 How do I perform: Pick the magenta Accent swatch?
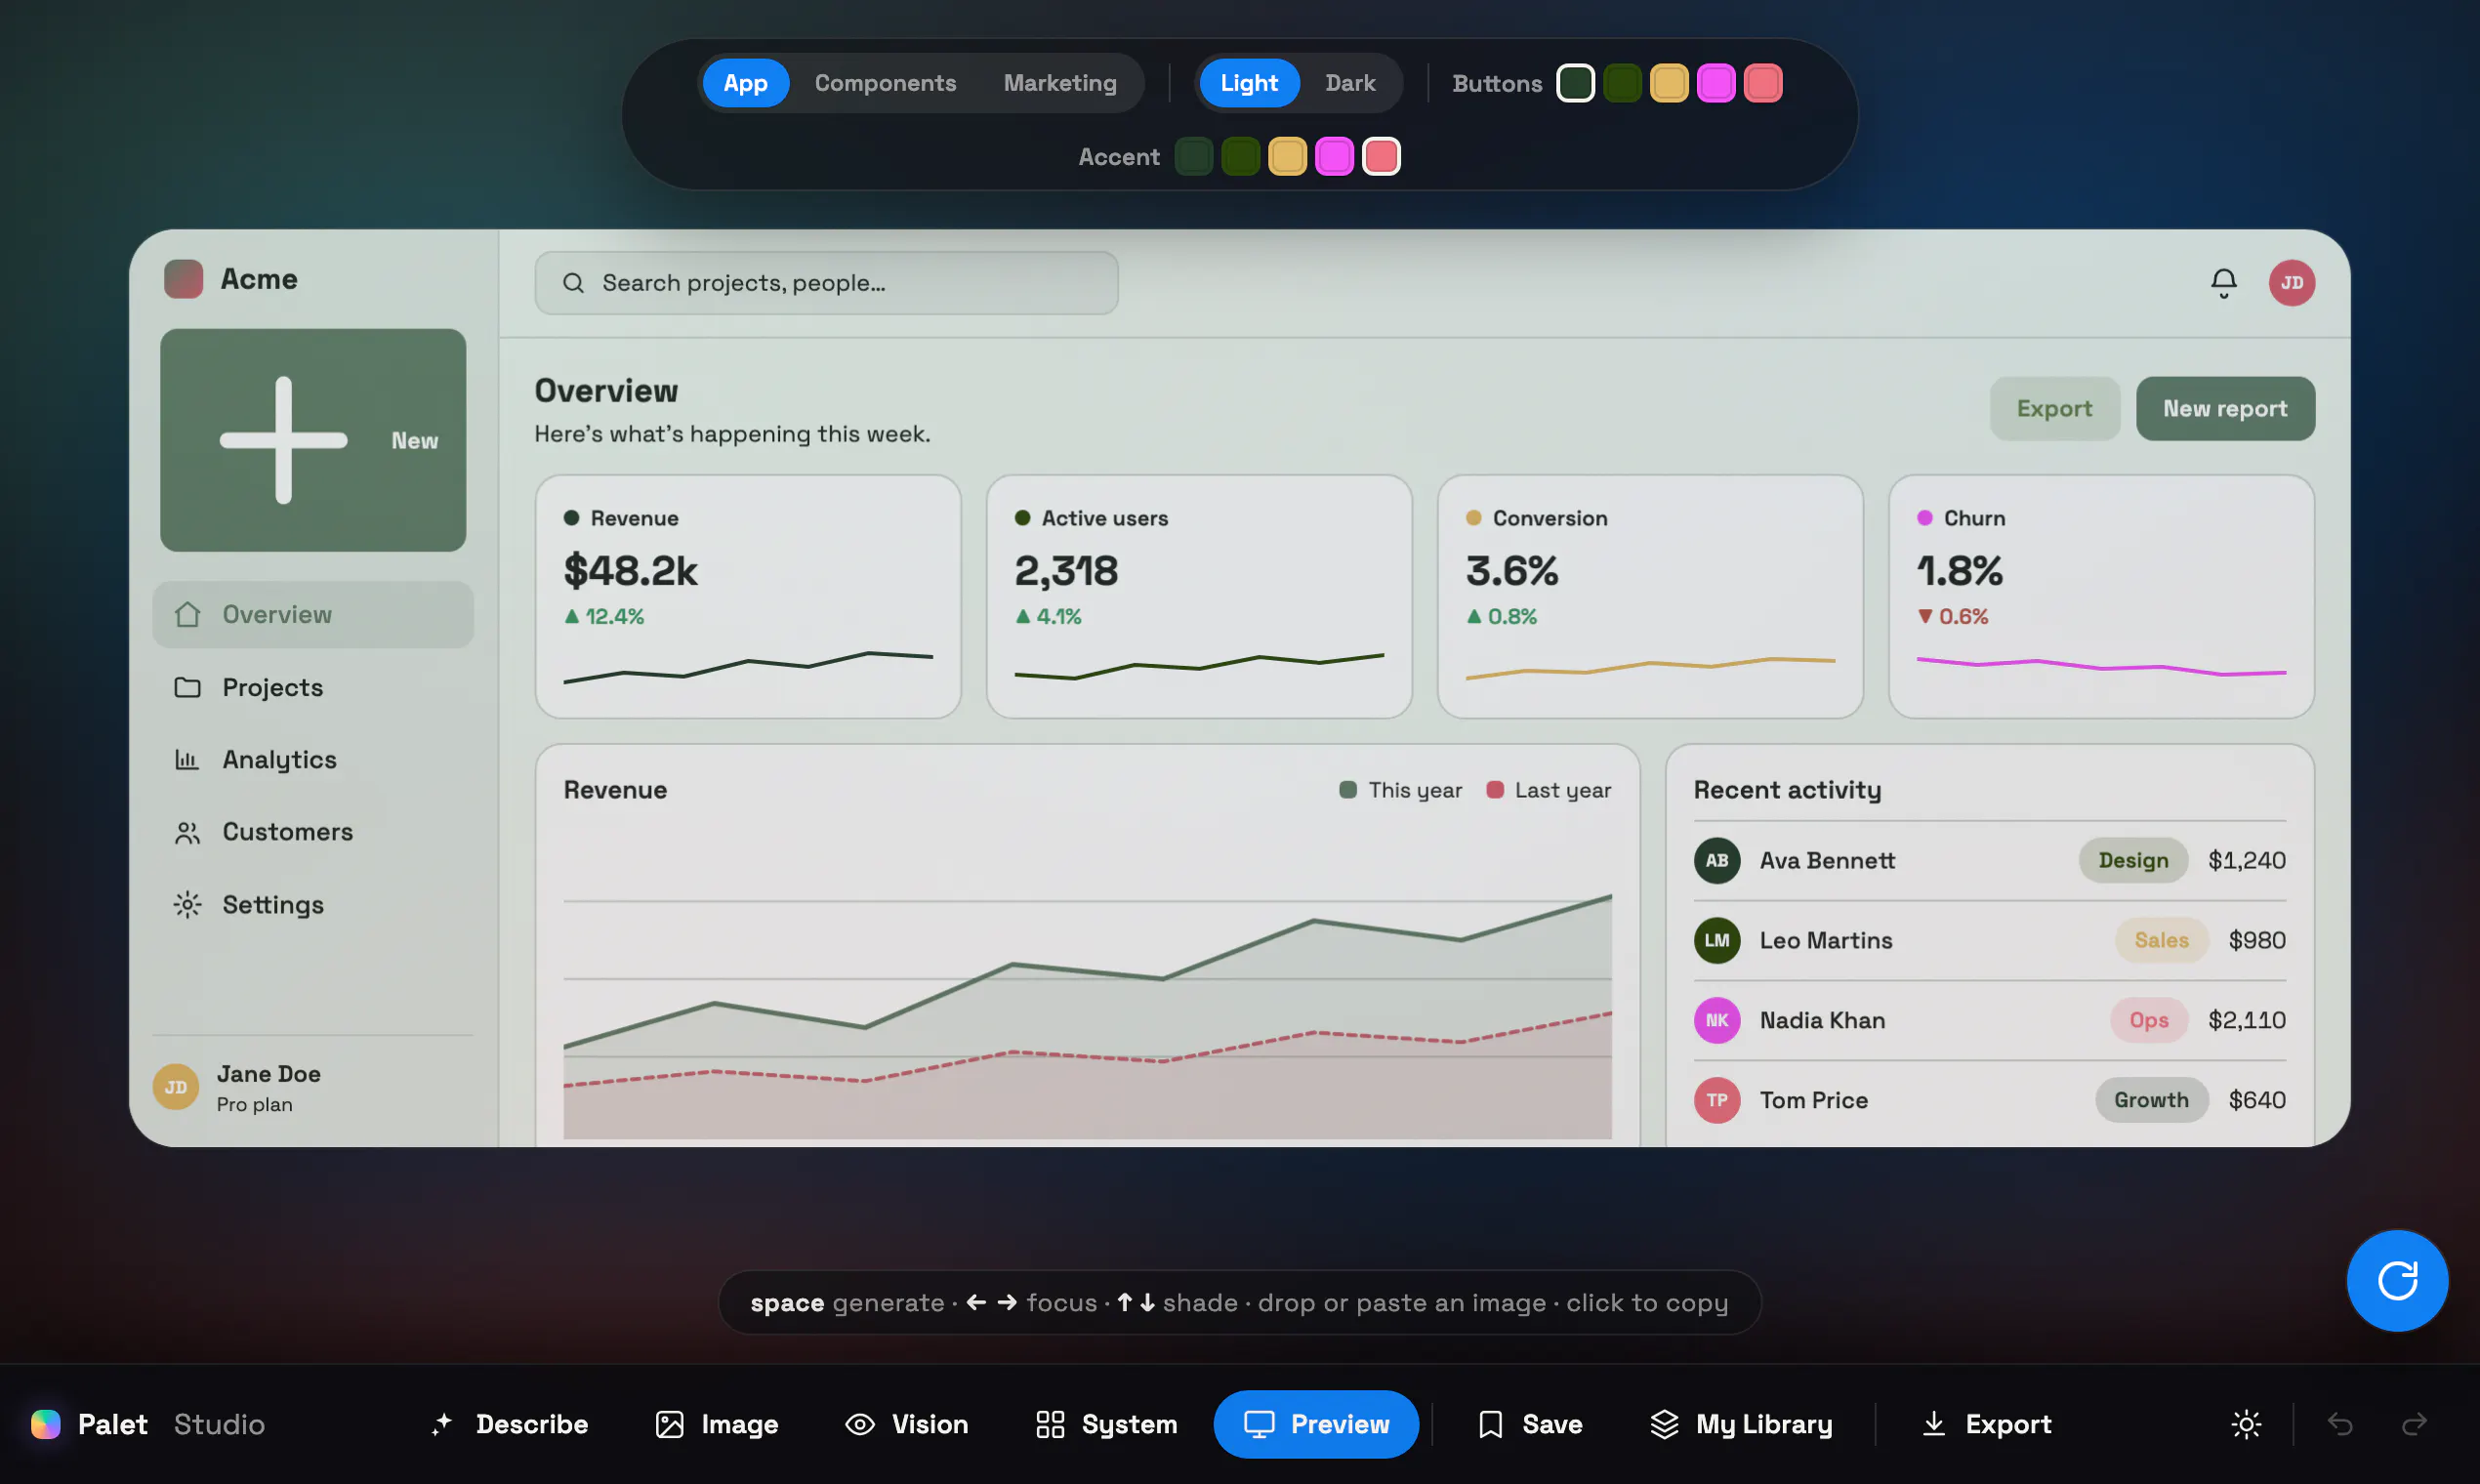pyautogui.click(x=1334, y=157)
